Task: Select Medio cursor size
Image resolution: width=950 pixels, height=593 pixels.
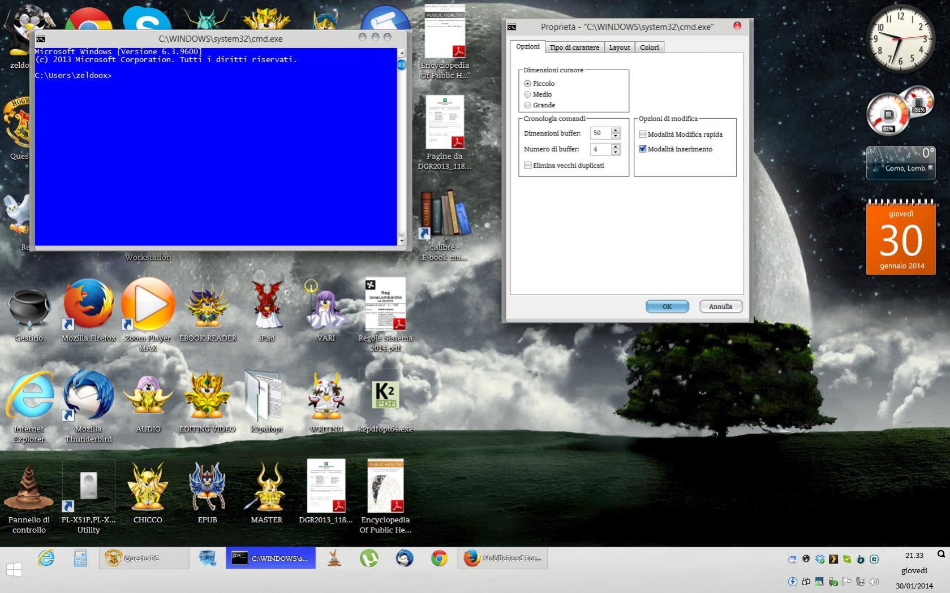Action: pos(528,94)
